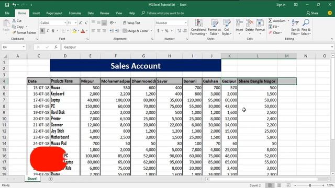The image size is (335, 188).
Task: Click Sign in
Action: (x=281, y=5)
